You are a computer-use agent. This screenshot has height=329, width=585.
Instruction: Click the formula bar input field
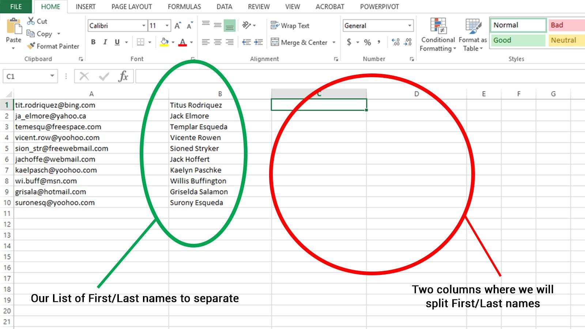[x=360, y=76]
